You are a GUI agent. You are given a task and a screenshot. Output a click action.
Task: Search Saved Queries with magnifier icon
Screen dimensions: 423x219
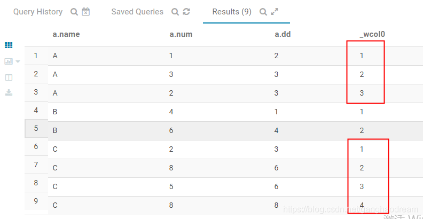point(175,12)
